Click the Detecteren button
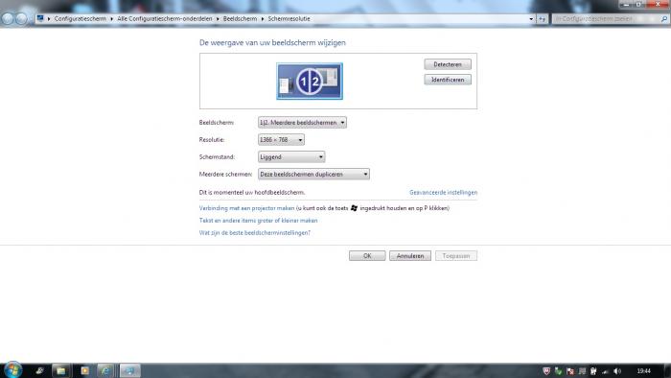Viewport: 671px width, 378px height. click(448, 64)
